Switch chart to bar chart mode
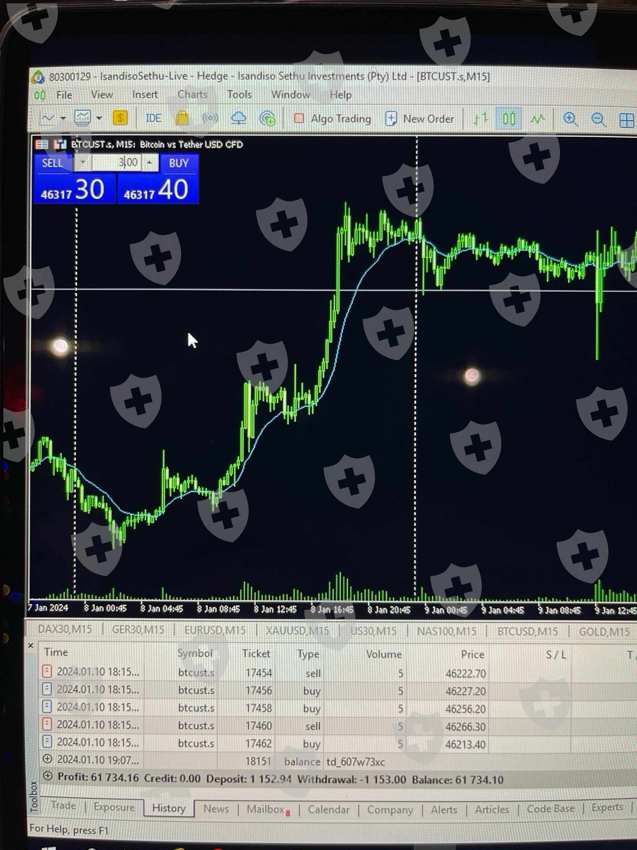The height and width of the screenshot is (850, 637). [x=480, y=119]
